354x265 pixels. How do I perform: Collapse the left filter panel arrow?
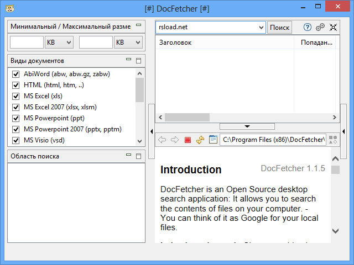[152, 131]
